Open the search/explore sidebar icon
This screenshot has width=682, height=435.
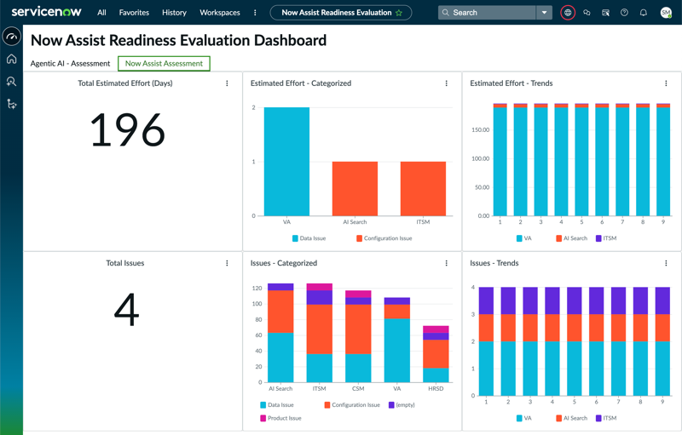tap(12, 81)
